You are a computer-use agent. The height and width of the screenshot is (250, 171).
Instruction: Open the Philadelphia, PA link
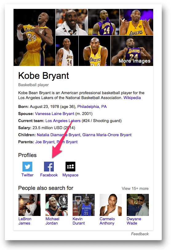point(92,107)
